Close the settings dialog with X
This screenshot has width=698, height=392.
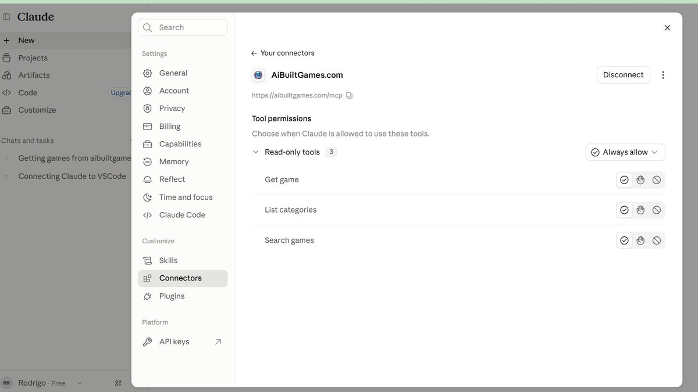point(667,28)
